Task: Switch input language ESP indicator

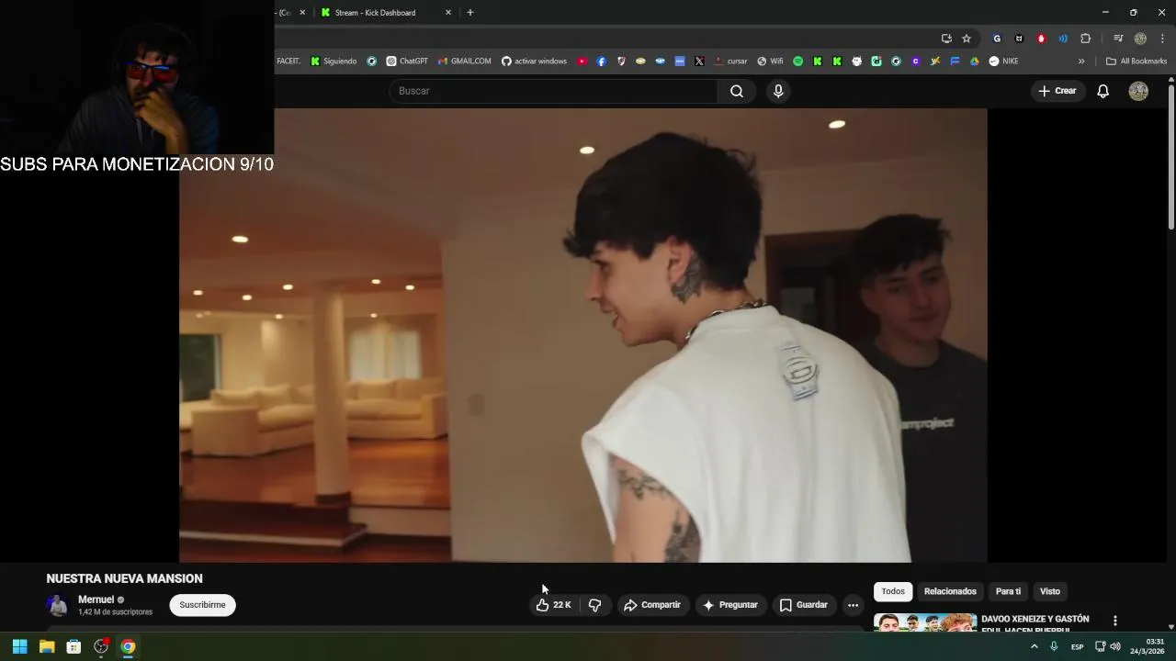Action: pyautogui.click(x=1077, y=646)
